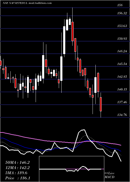This screenshot has width=130, height=182.
Task: Select the last red candle at chart's right end
Action: pyautogui.click(x=101, y=104)
